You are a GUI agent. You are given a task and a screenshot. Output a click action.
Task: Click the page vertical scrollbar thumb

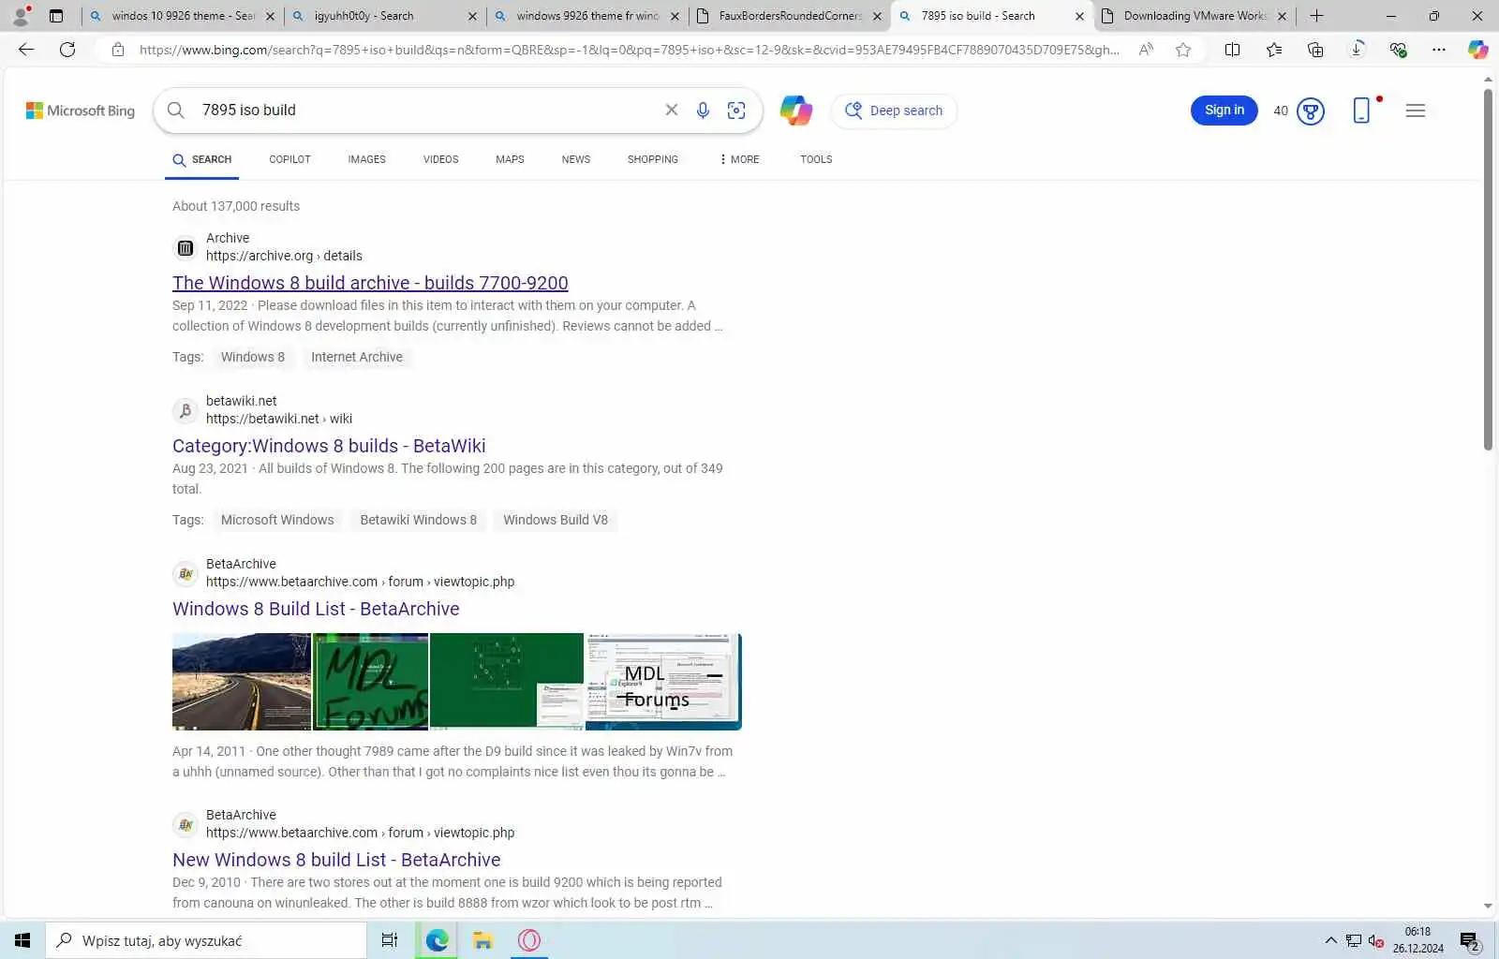1488,270
